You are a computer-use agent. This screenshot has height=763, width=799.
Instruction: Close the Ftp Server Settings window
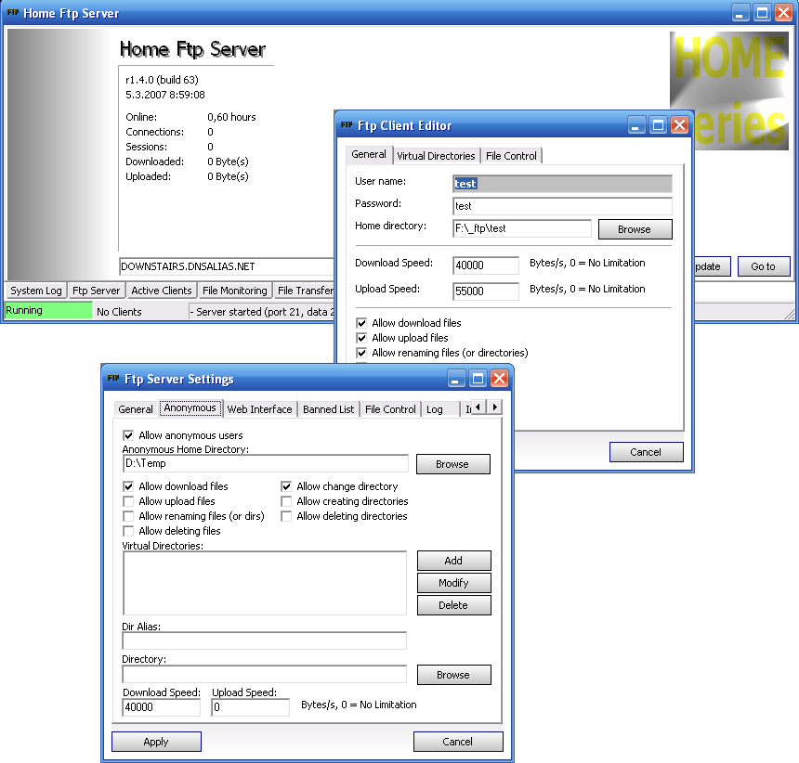(500, 378)
